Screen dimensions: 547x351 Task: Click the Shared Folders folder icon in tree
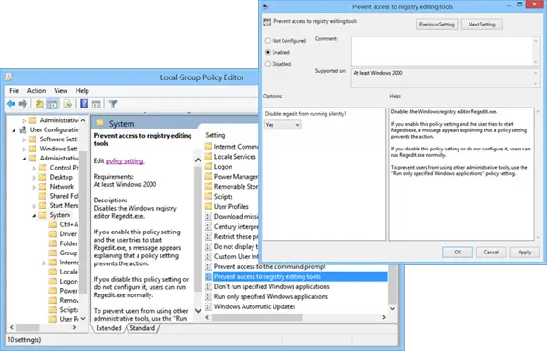(43, 196)
